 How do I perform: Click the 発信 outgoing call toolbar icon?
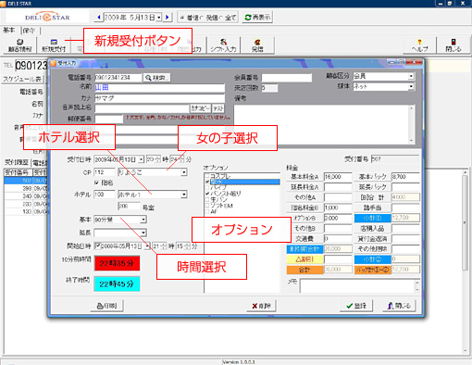[x=257, y=45]
